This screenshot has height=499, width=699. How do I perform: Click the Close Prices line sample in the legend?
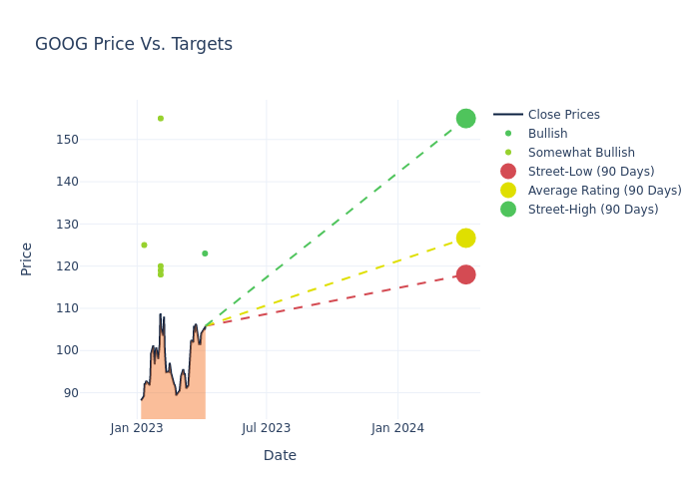click(x=508, y=115)
